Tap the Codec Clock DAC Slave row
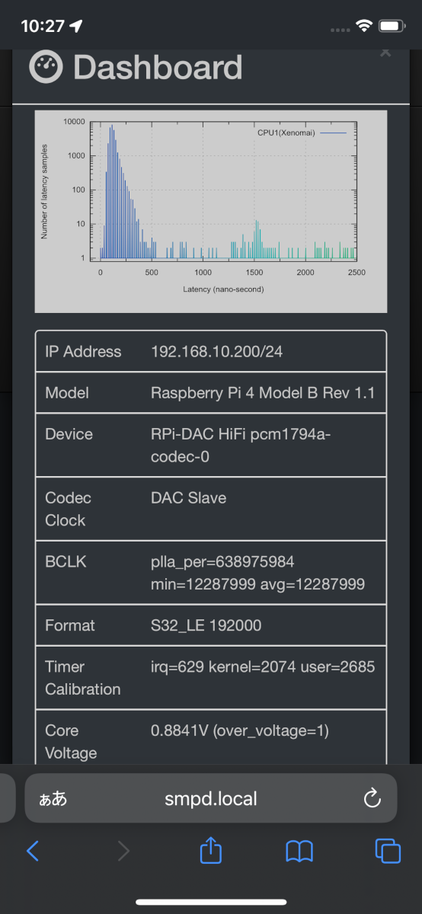This screenshot has height=914, width=422. [x=211, y=510]
